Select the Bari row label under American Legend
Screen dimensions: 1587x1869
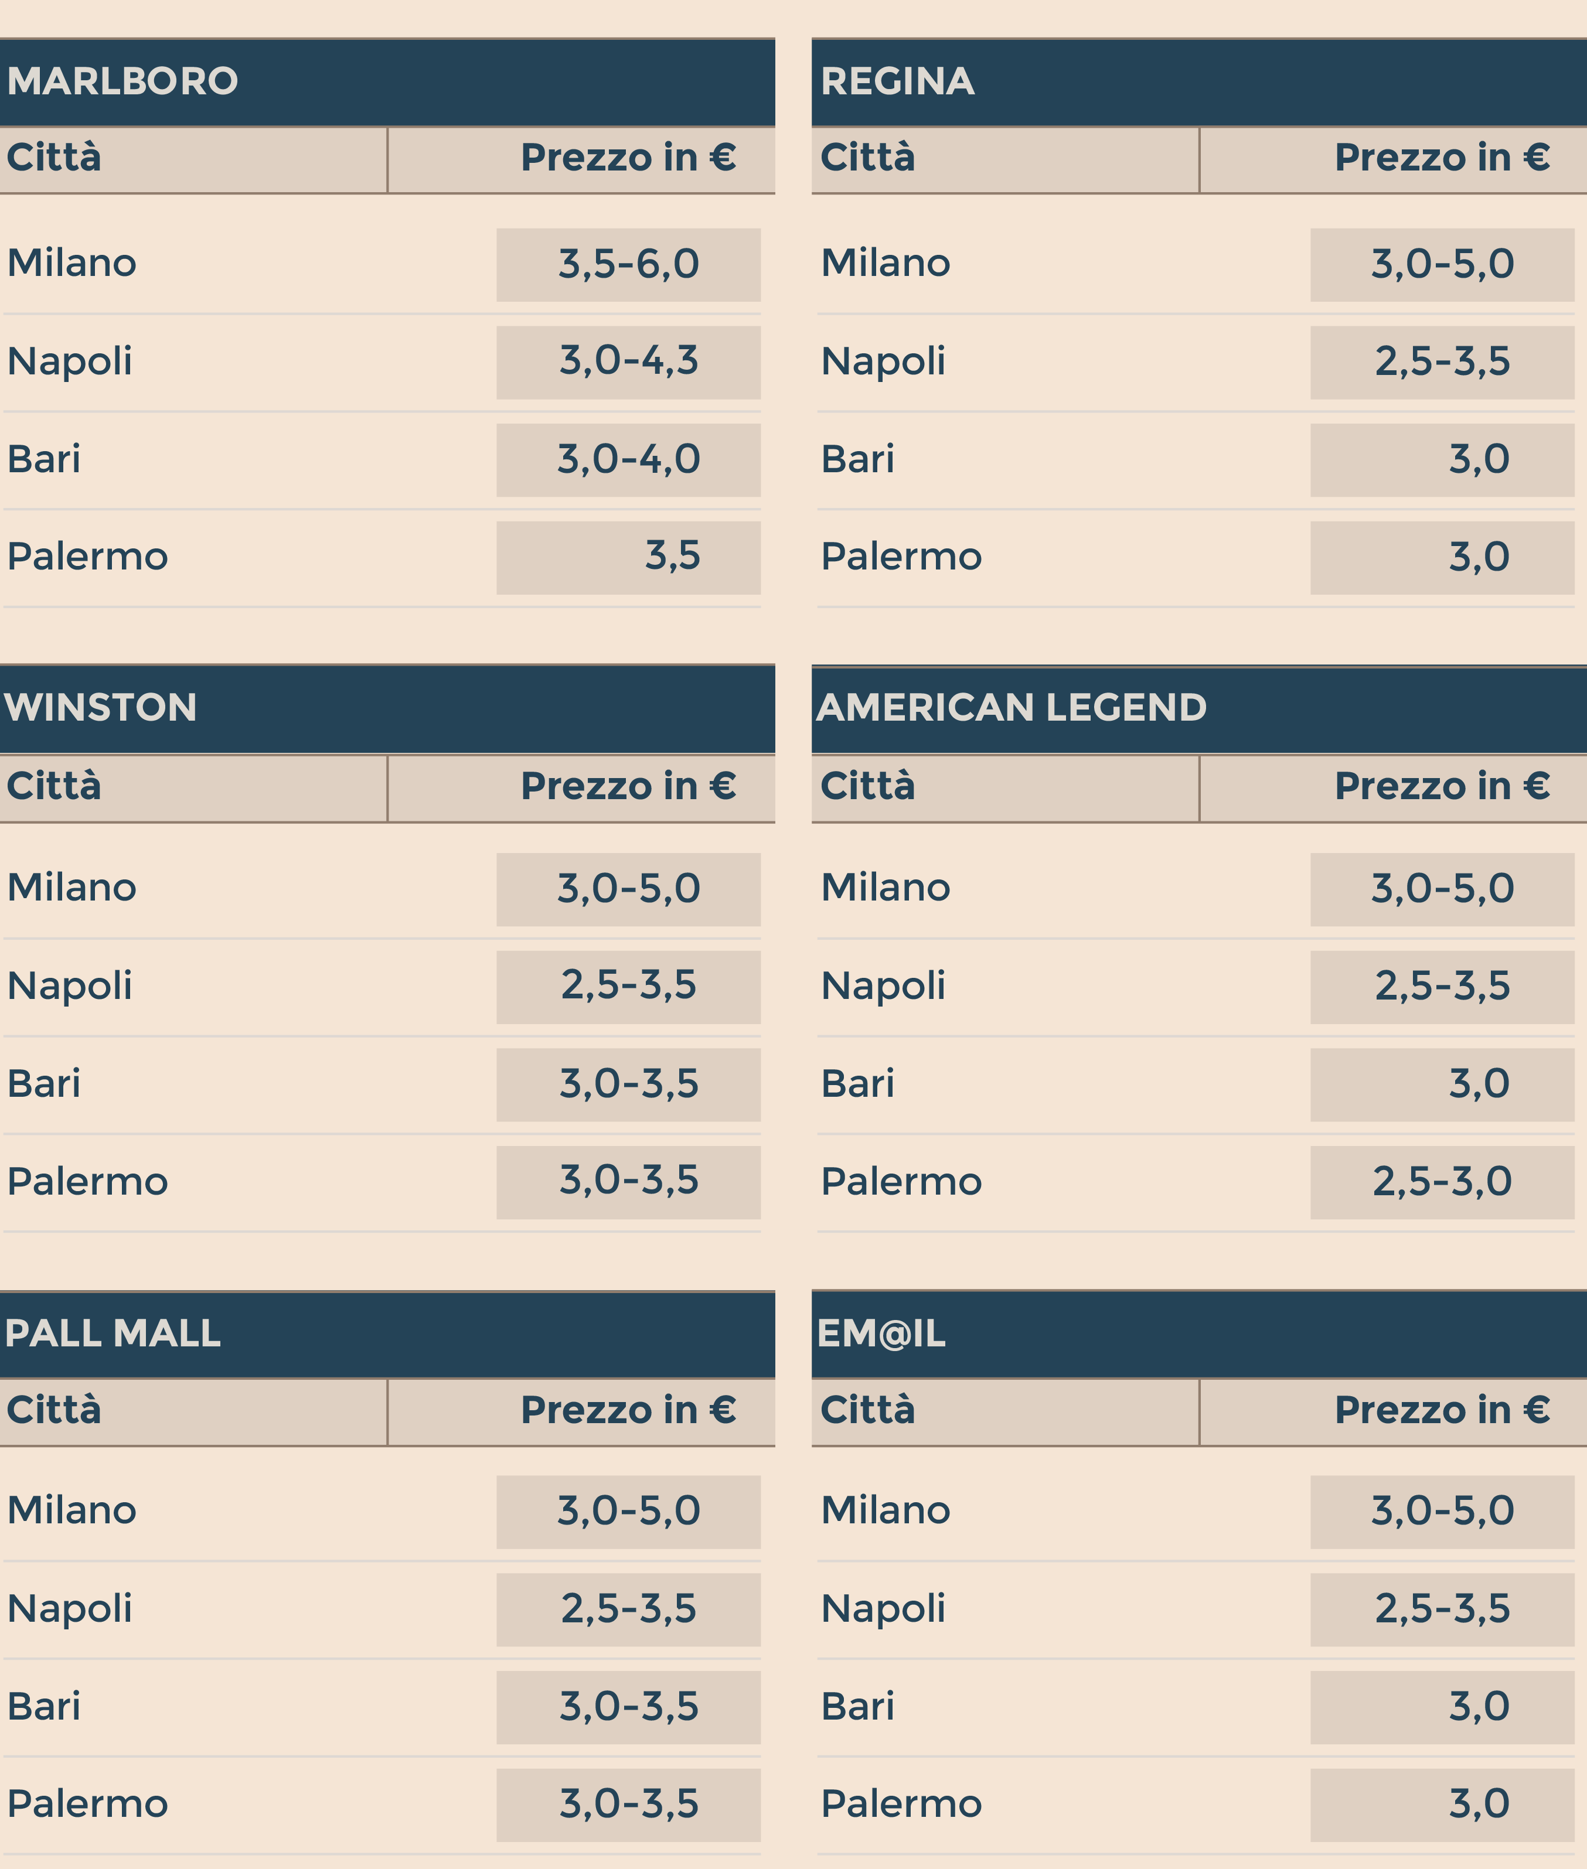click(x=857, y=1084)
